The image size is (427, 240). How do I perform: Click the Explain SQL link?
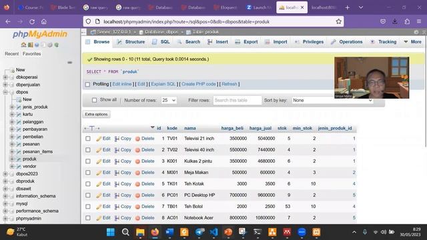click(x=163, y=84)
